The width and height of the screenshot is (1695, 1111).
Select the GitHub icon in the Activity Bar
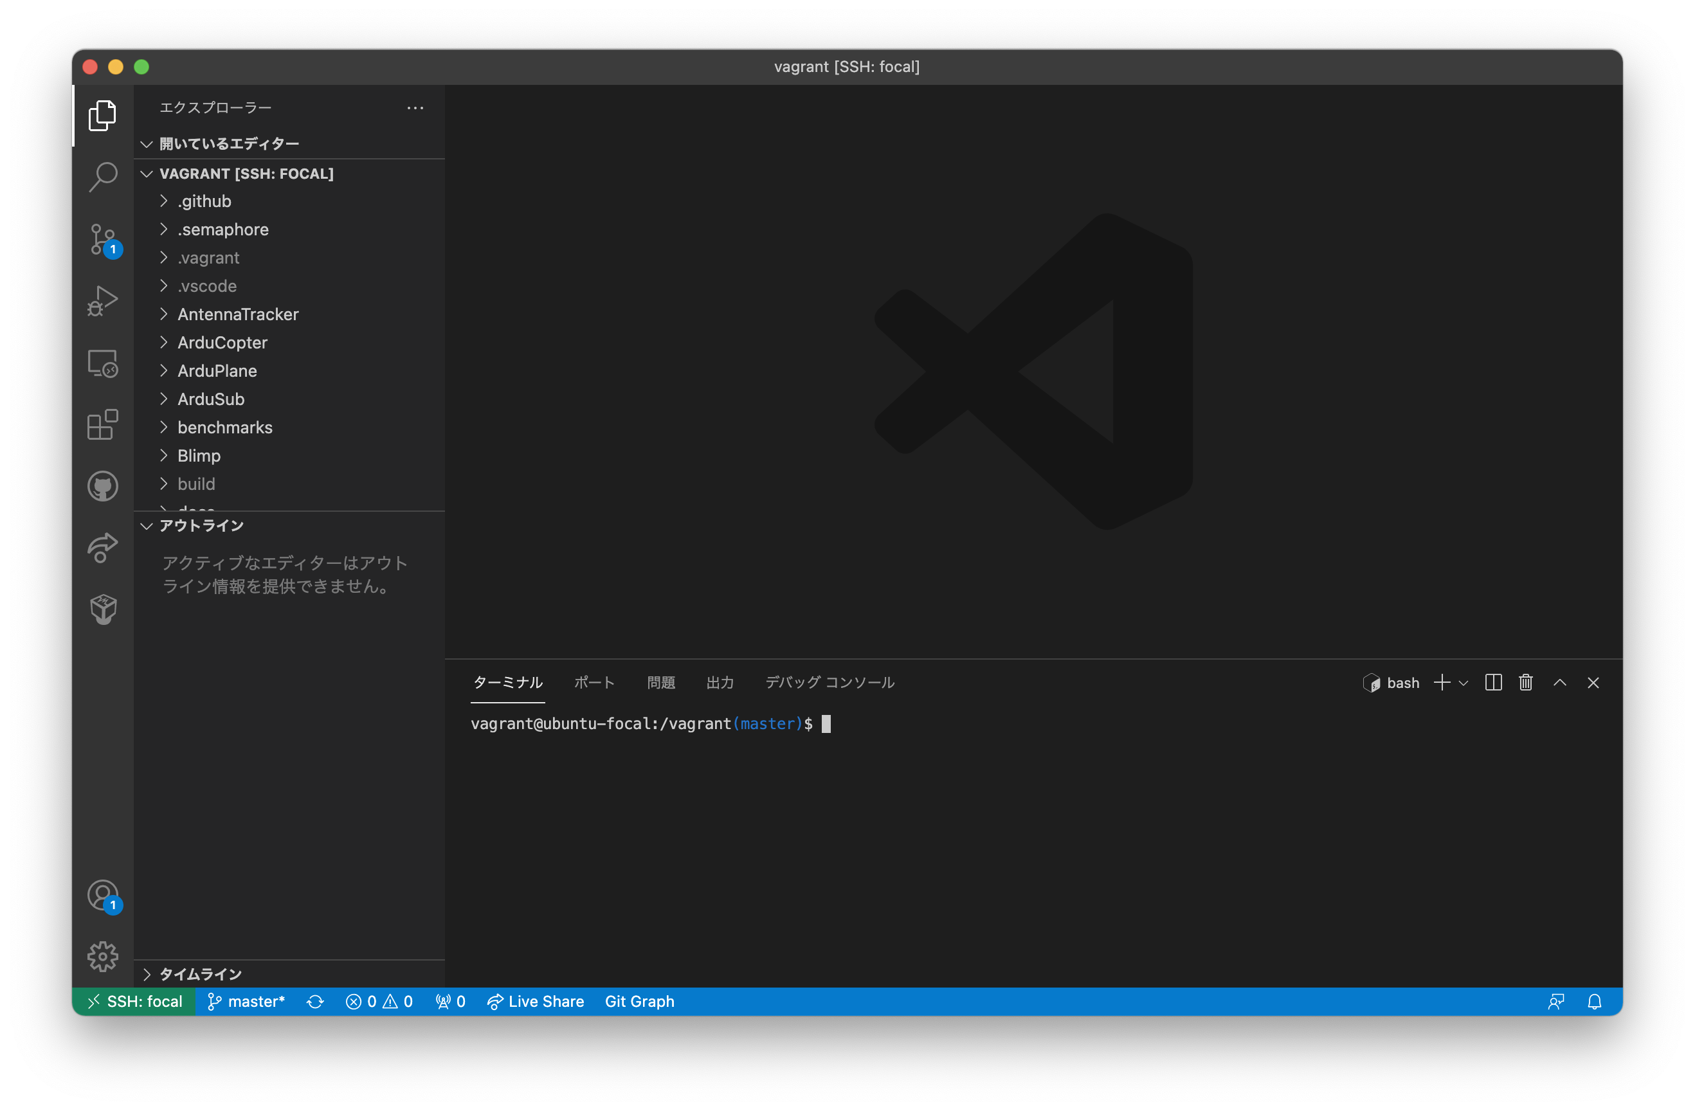104,485
